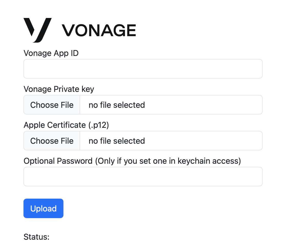The height and width of the screenshot is (252, 283).
Task: Choose File for Vonage Private key
Action: (x=52, y=105)
